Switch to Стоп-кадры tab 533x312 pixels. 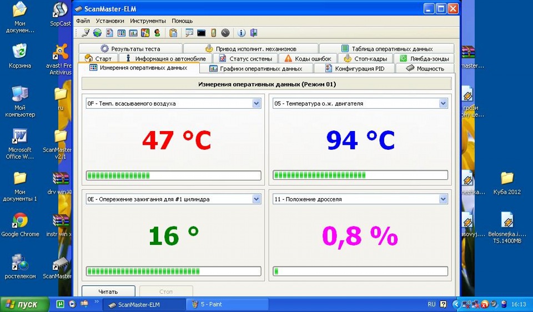(365, 58)
